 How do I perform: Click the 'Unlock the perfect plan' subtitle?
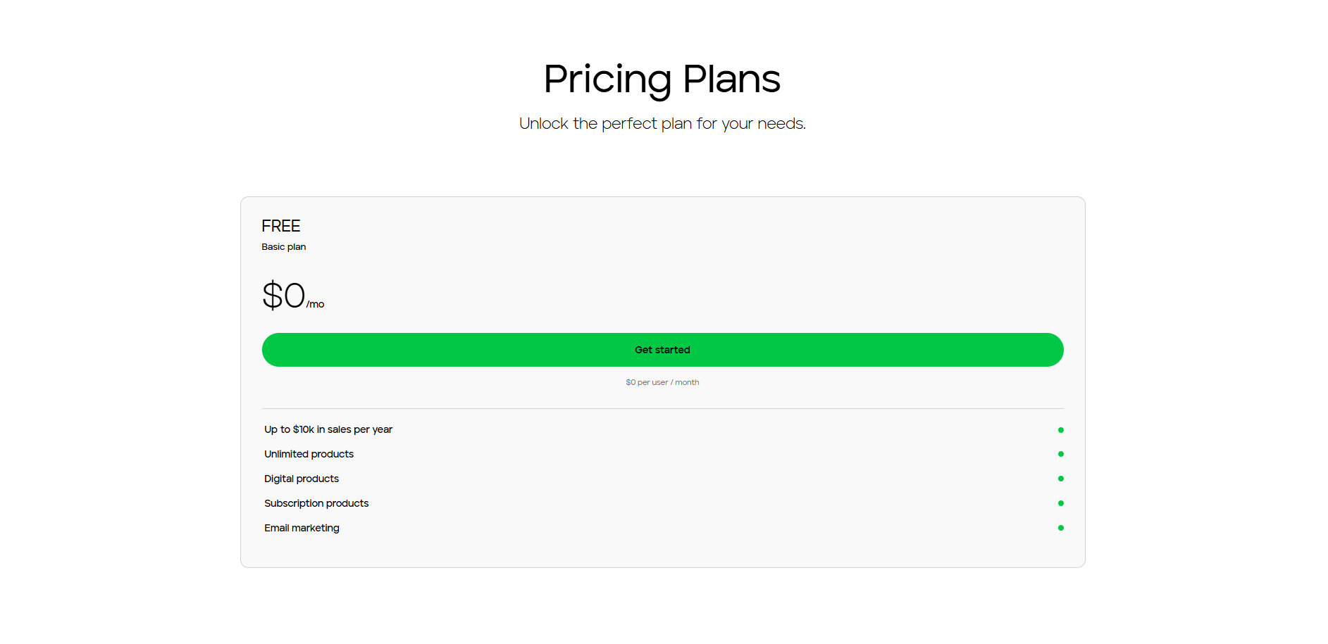tap(662, 124)
